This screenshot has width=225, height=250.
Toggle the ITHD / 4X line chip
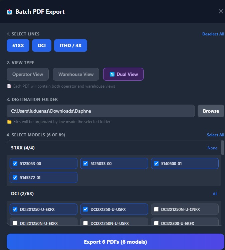pyautogui.click(x=70, y=45)
